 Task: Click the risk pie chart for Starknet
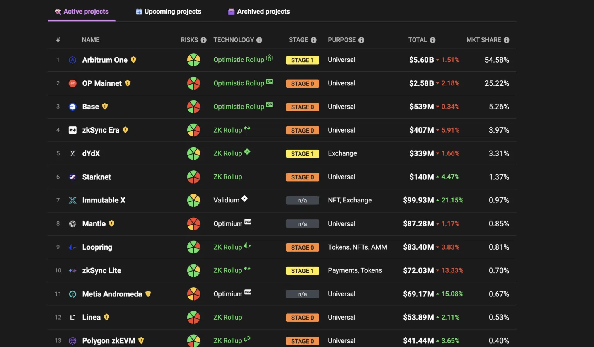[193, 177]
